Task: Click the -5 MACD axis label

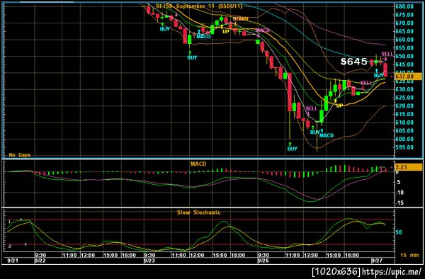Action: [398, 182]
